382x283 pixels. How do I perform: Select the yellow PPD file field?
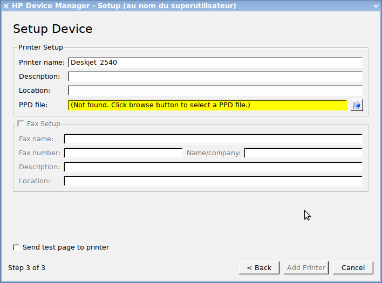[208, 105]
